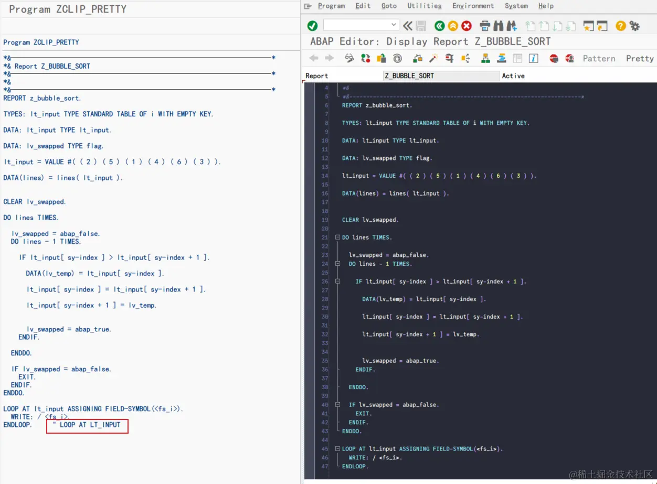657x484 pixels.
Task: Click the gray navigate-forward arrow in editor toolbar
Action: click(330, 58)
